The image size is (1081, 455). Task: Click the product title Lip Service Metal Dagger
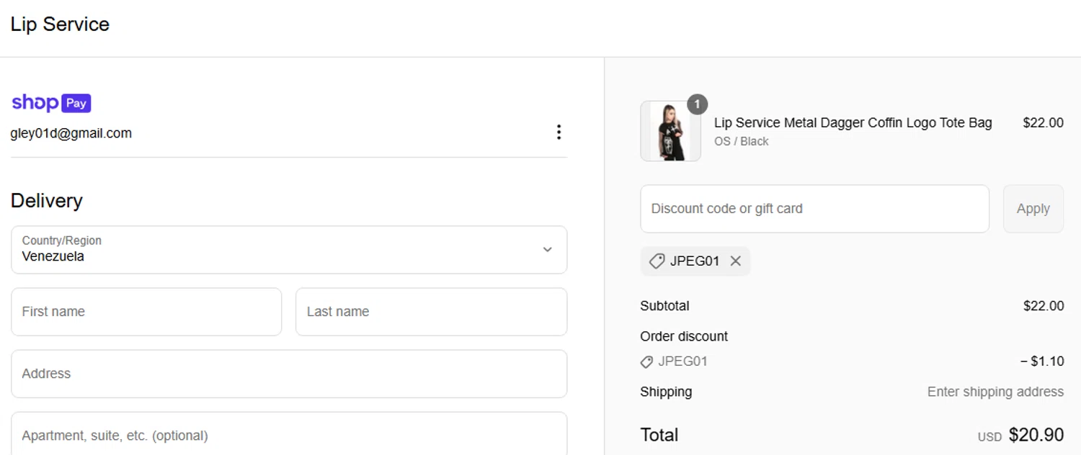853,123
